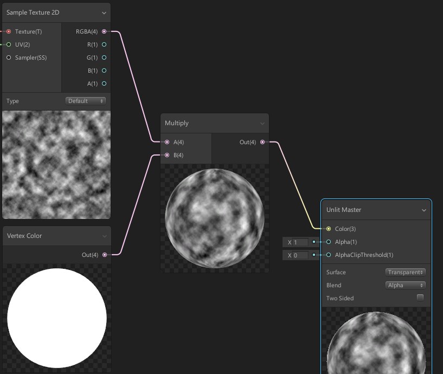
Task: Click the Vertex Color white sphere preview
Action: (x=57, y=318)
